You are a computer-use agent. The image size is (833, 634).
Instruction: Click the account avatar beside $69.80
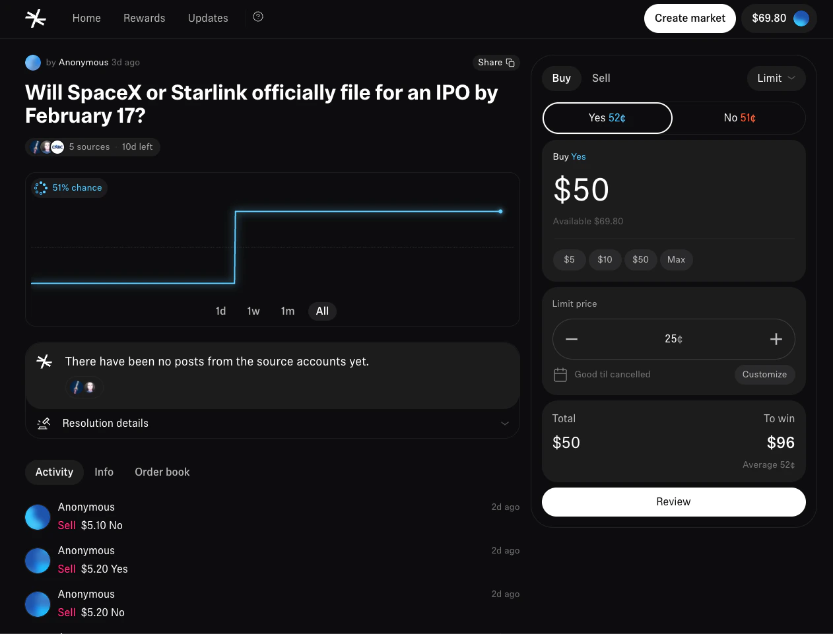click(801, 18)
